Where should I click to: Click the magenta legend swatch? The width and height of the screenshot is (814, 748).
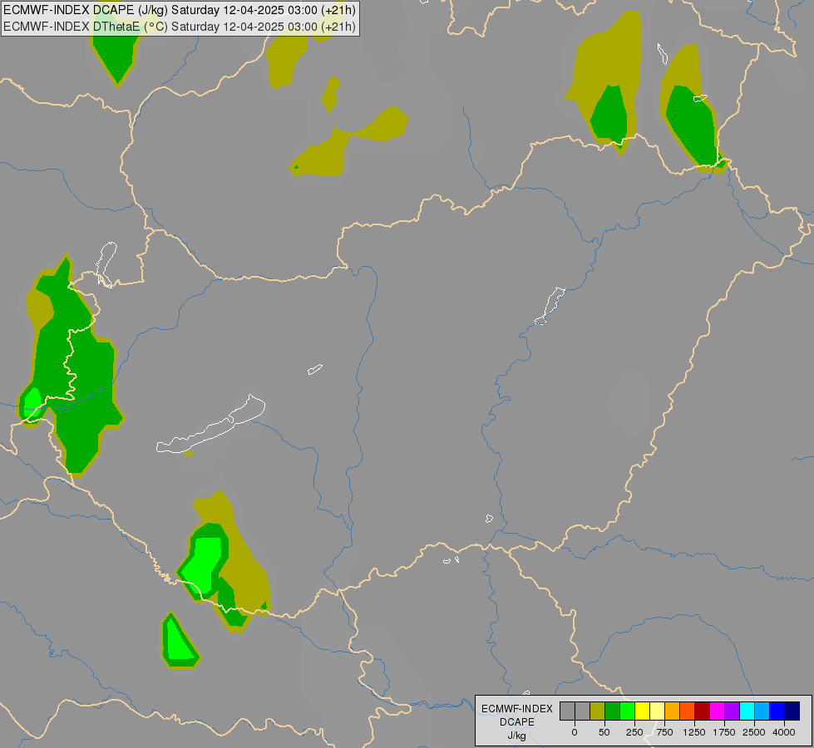(718, 711)
